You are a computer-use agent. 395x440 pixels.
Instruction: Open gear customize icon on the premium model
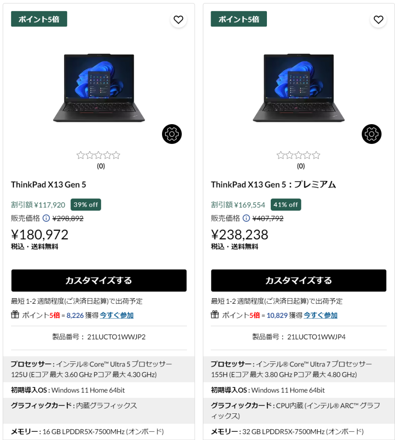[x=371, y=134]
